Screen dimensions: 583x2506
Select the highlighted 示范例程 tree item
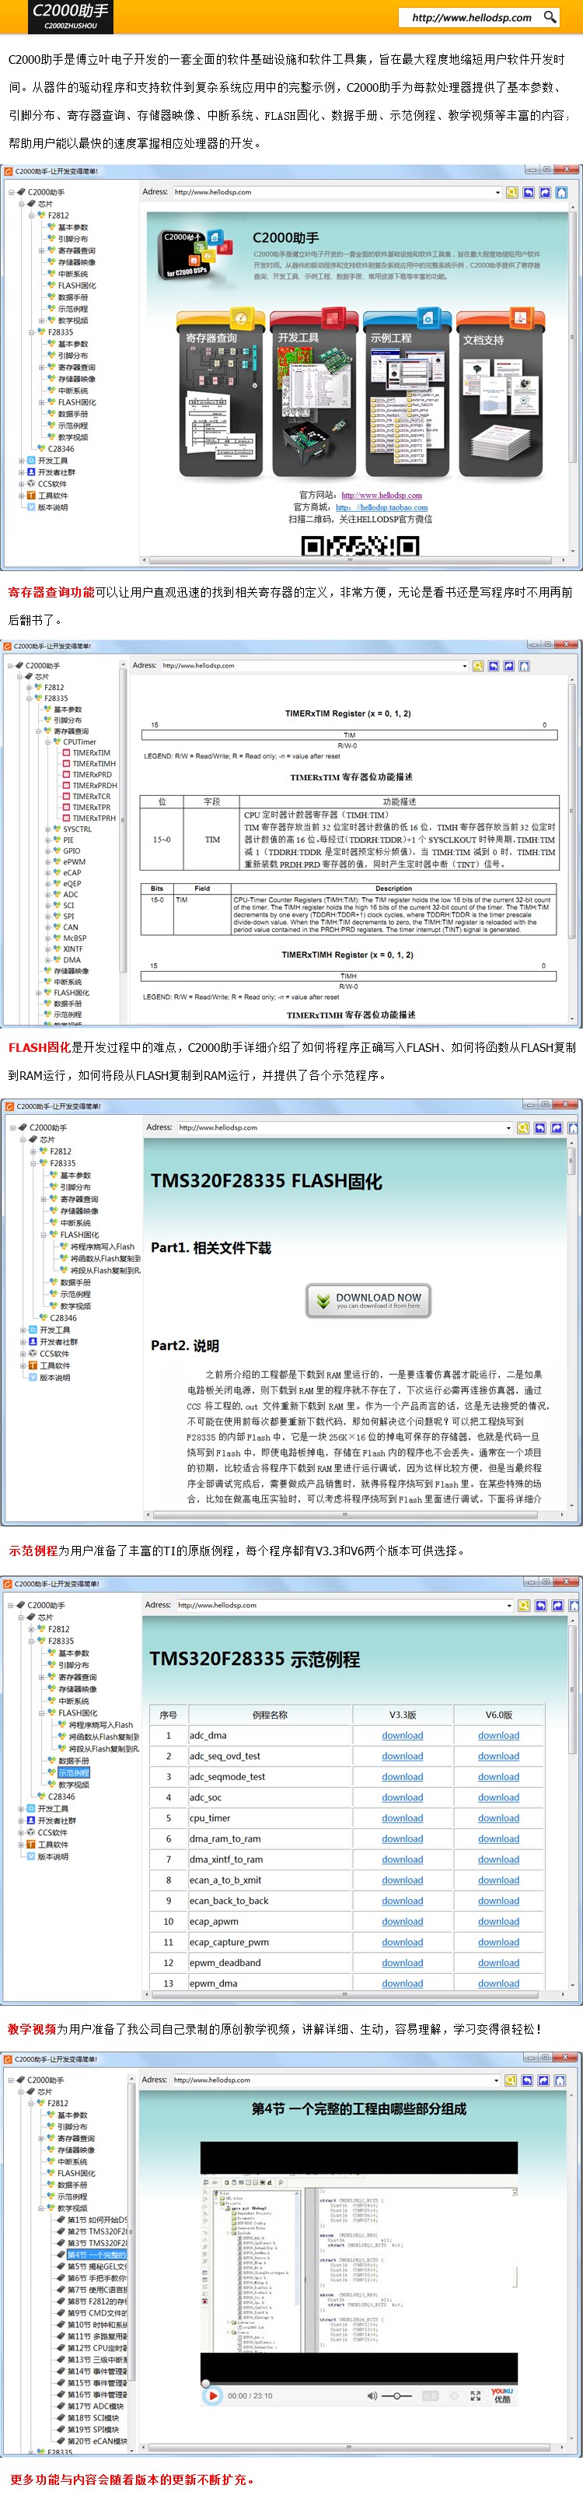coord(73,1773)
